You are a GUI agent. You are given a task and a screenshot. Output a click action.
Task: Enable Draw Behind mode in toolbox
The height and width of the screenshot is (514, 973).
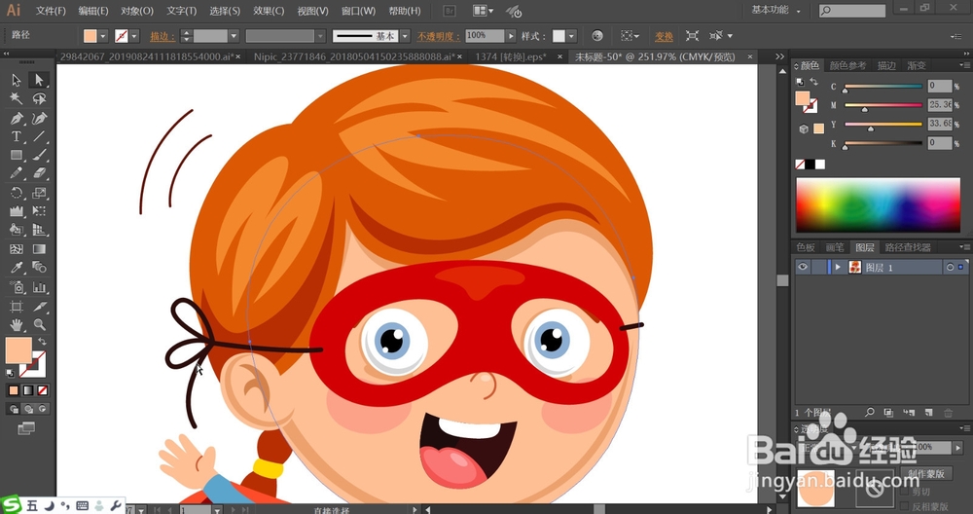coord(28,409)
